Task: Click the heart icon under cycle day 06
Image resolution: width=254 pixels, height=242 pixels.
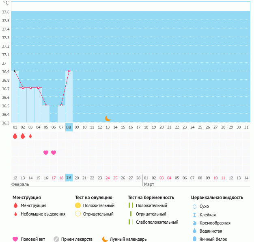Action: coord(54,153)
